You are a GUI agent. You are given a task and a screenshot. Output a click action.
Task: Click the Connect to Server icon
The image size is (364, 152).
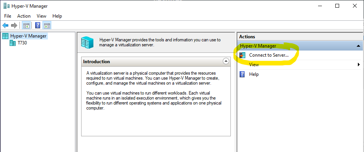tap(242, 55)
